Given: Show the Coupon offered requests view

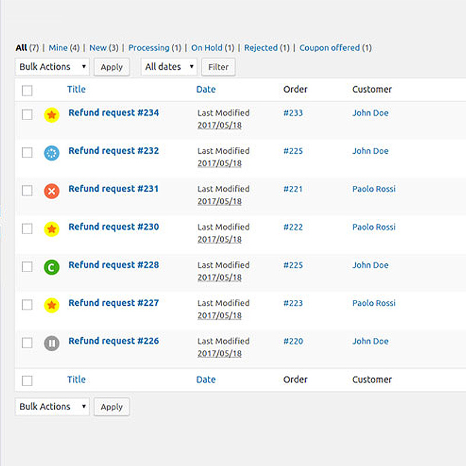Looking at the screenshot, I should [335, 48].
